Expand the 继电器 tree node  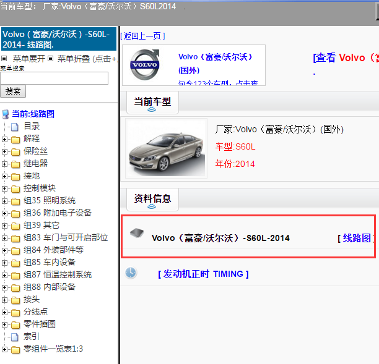(x=4, y=164)
